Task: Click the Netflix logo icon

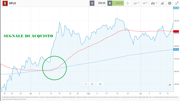Action: click(5, 3)
